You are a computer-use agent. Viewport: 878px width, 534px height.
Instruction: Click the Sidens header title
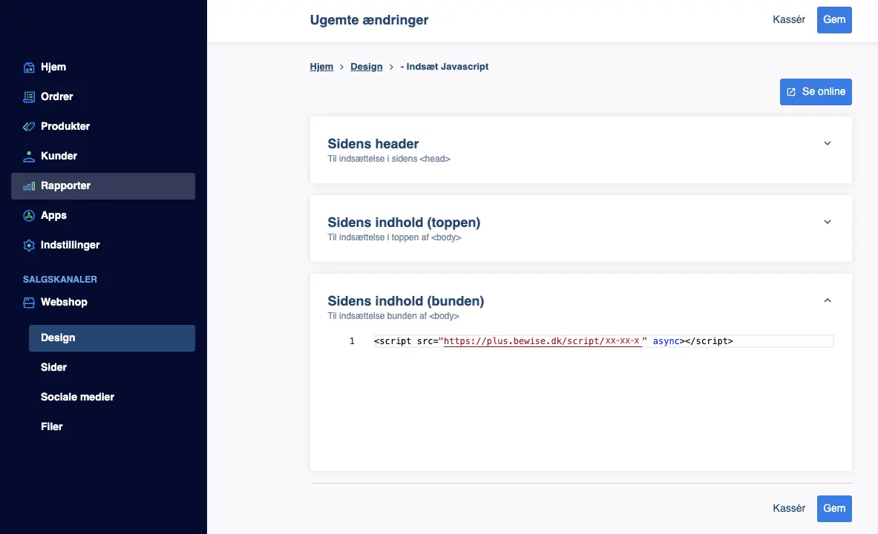click(x=373, y=144)
